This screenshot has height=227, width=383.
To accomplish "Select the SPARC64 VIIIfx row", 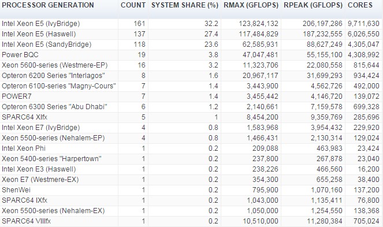I will coord(192,221).
